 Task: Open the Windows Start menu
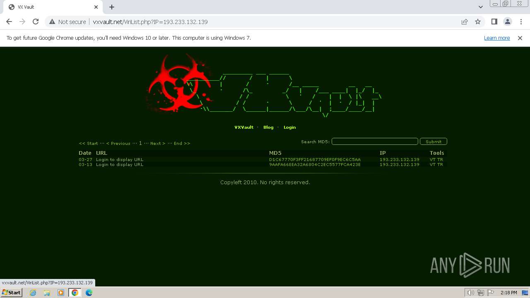[11, 293]
